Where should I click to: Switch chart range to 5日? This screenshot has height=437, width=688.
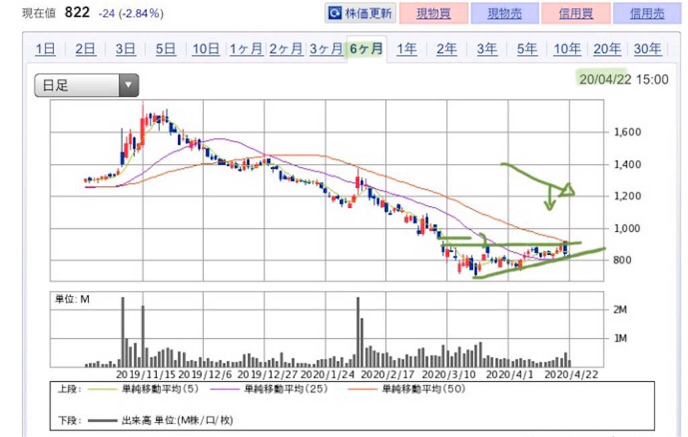tap(165, 49)
